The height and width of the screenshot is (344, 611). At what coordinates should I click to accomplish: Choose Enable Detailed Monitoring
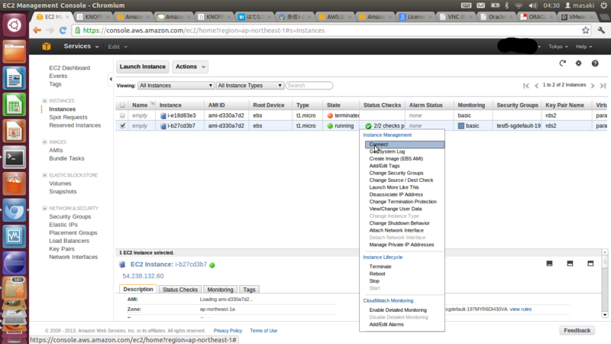[398, 310]
